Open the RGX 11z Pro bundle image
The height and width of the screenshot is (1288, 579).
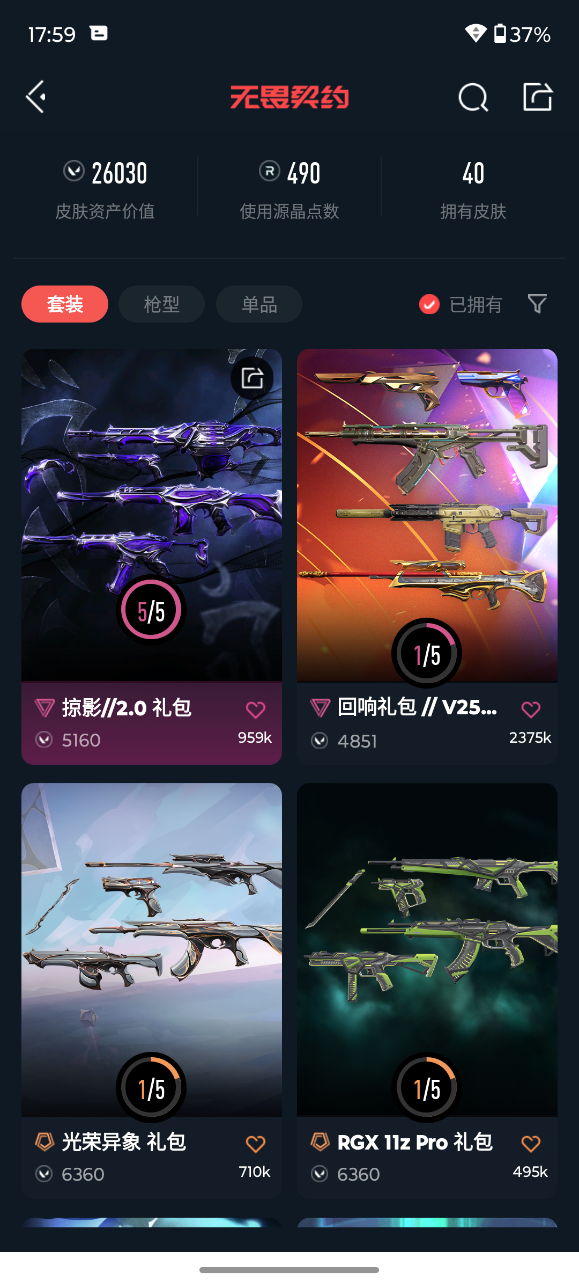point(427,949)
